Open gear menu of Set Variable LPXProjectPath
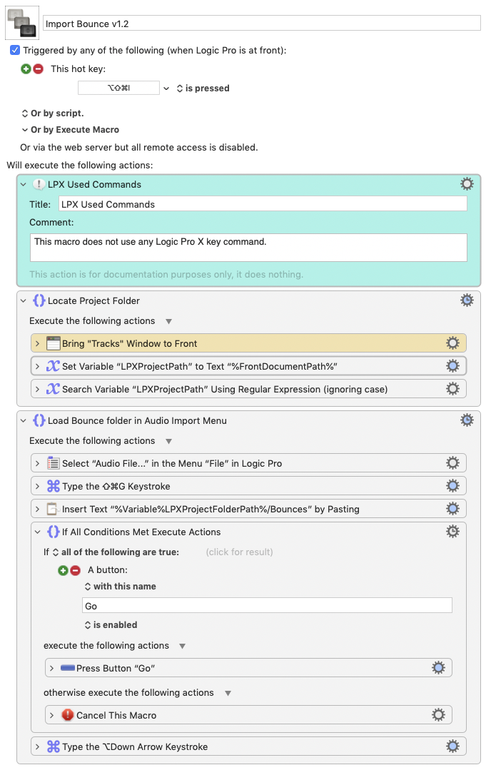 coord(452,366)
